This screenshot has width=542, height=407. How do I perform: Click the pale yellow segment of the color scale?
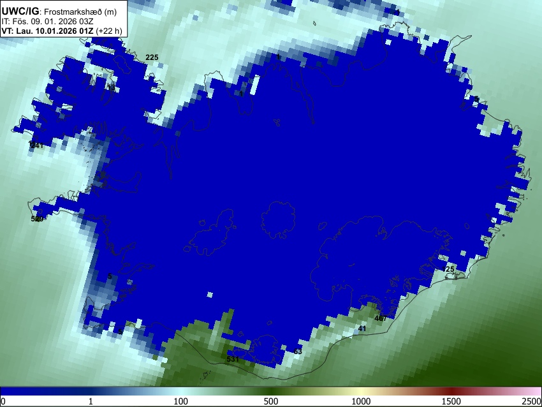(x=361, y=392)
